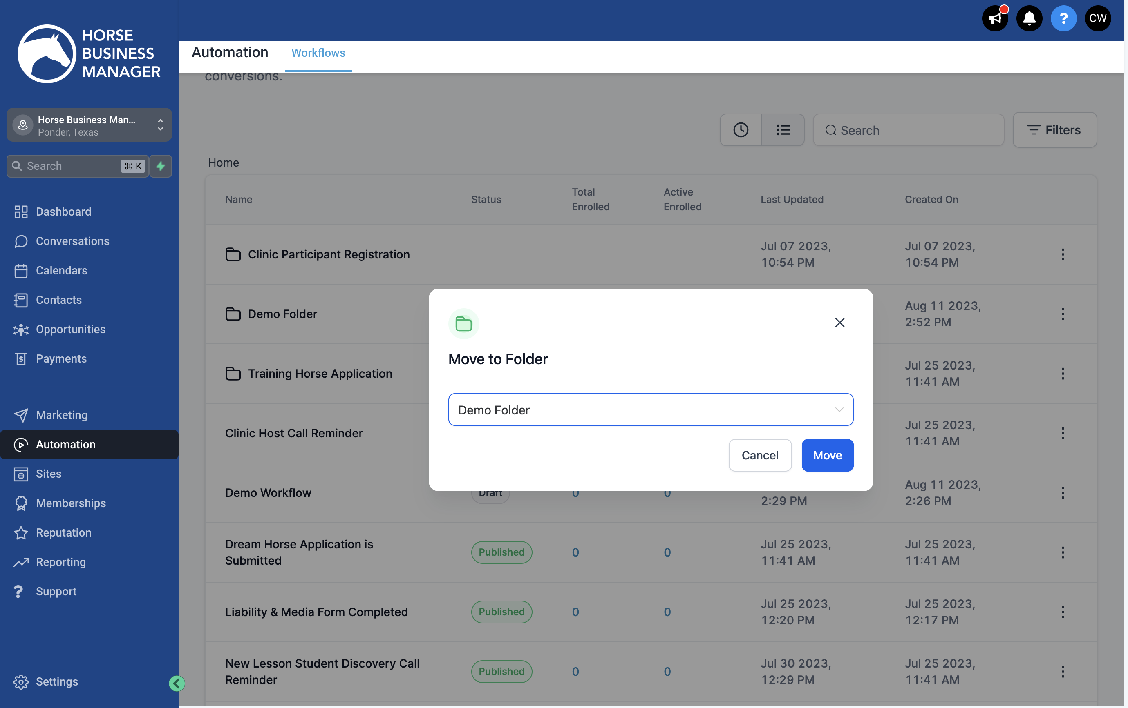The height and width of the screenshot is (708, 1128).
Task: Open the announcements megaphone icon
Action: pyautogui.click(x=994, y=18)
